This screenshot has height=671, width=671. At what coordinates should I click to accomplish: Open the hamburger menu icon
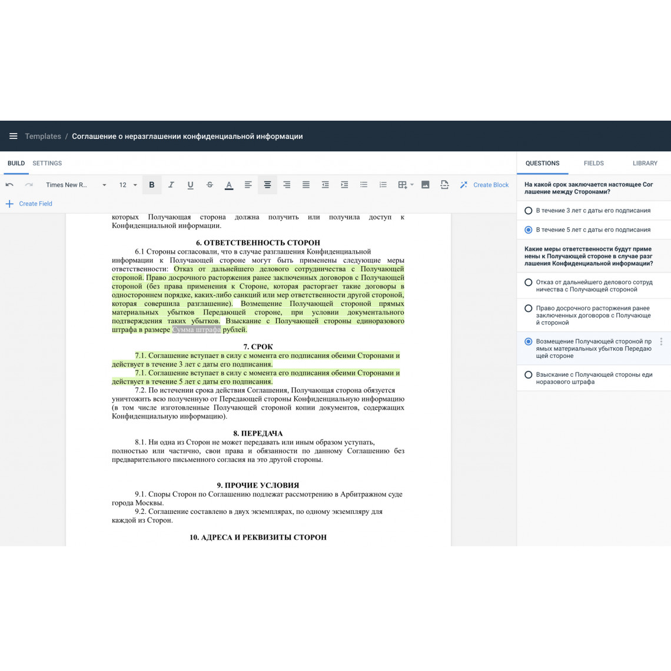(x=14, y=136)
